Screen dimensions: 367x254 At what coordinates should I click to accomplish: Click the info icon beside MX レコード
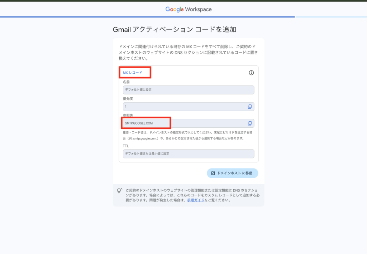click(x=251, y=73)
